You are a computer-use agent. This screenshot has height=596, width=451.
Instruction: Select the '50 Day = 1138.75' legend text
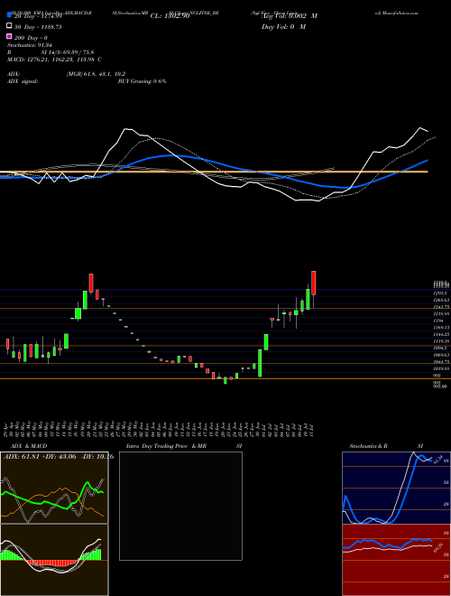(38, 27)
